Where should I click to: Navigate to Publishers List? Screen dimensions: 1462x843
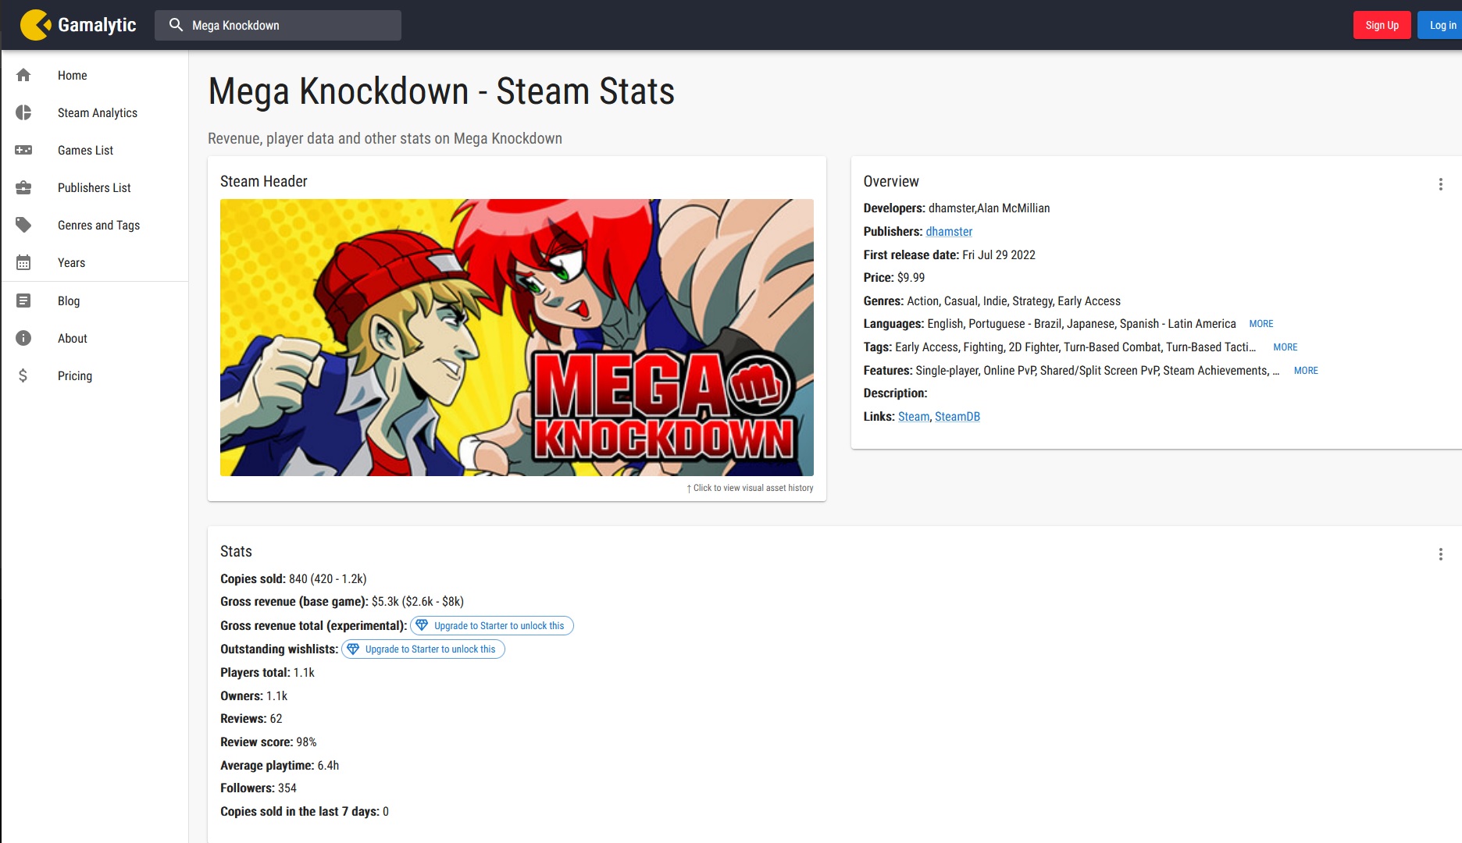94,187
